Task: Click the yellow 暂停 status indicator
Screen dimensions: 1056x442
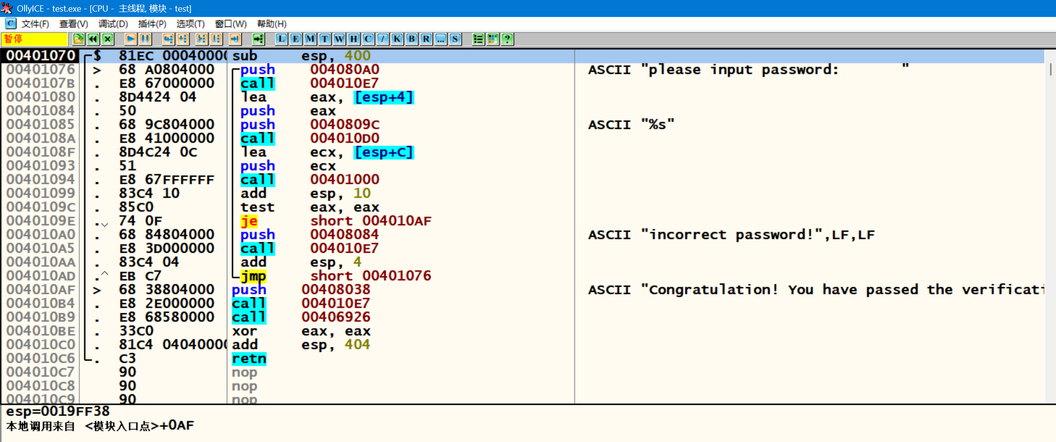Action: pyautogui.click(x=34, y=39)
